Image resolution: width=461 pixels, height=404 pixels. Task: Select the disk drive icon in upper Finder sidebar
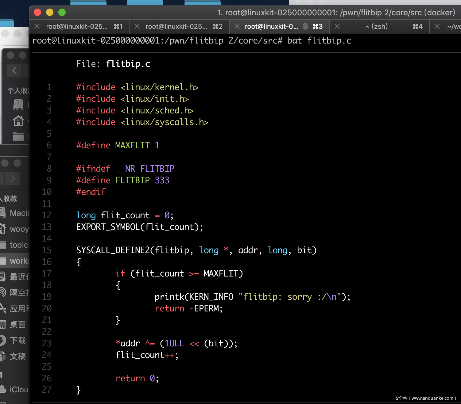click(18, 105)
